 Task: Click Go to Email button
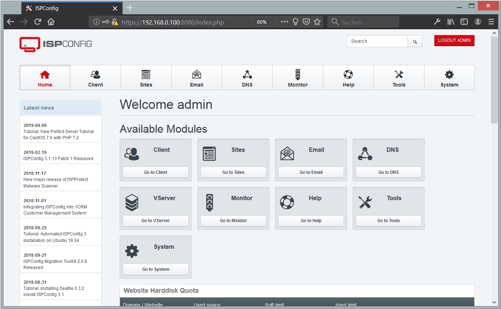pos(311,172)
